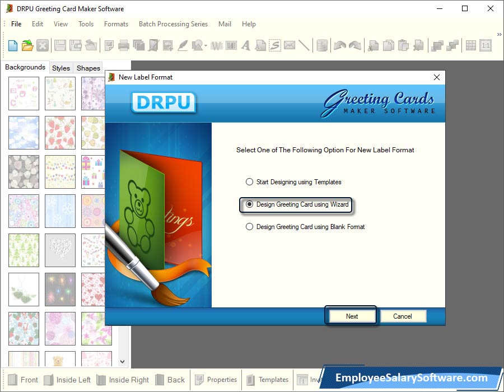Choose the colorful fireworks dark background thumbnail
The height and width of the screenshot is (392, 504).
point(60,290)
